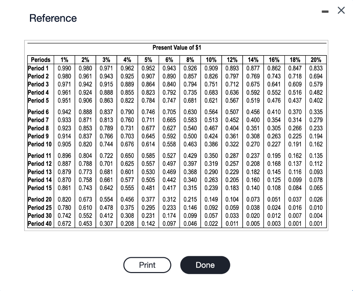The width and height of the screenshot is (353, 291).
Task: Click the Done button
Action: (205, 265)
